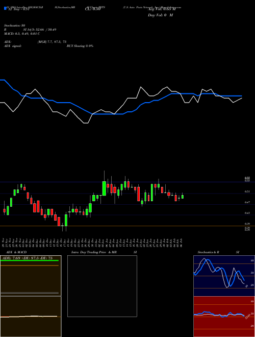Click inside the empty intraday trading price box
This screenshot has width=255, height=337.
click(x=102, y=286)
